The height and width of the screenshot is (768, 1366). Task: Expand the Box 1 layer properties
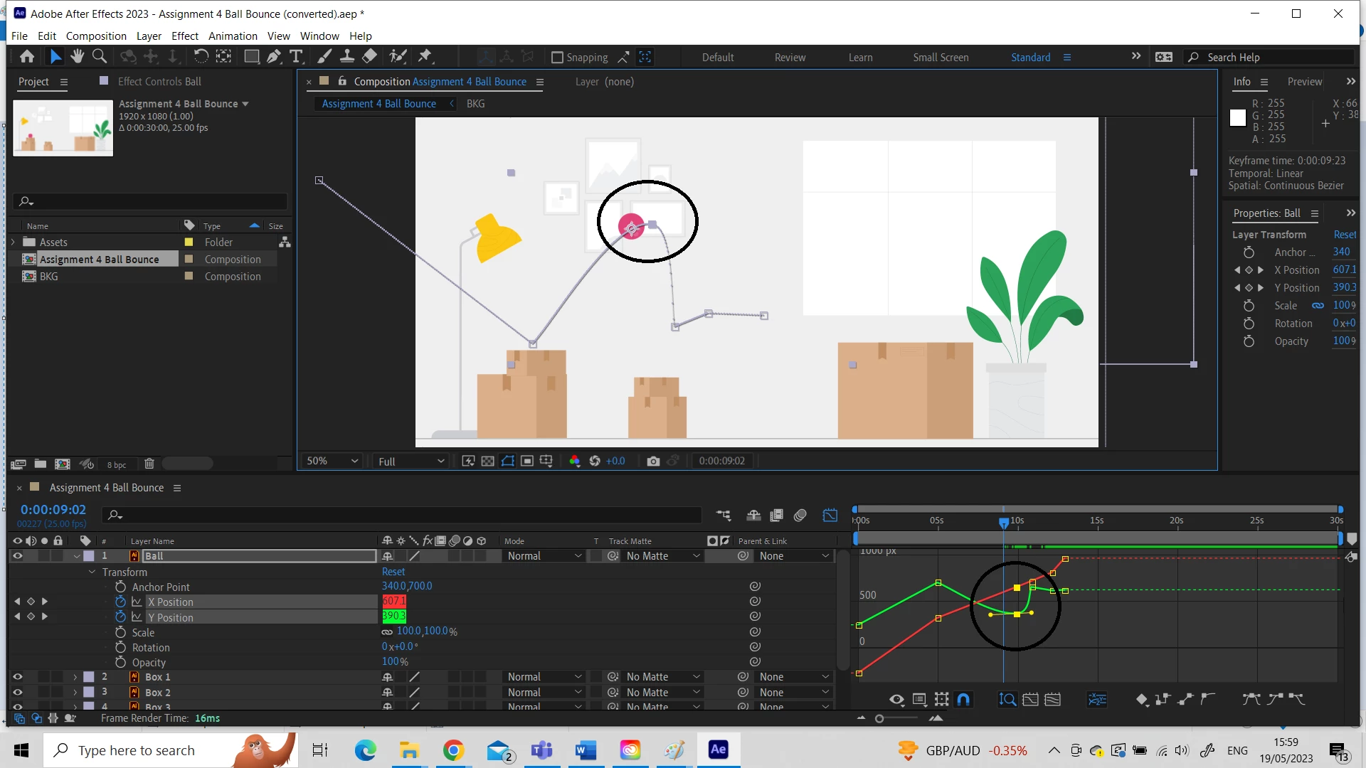(x=75, y=677)
